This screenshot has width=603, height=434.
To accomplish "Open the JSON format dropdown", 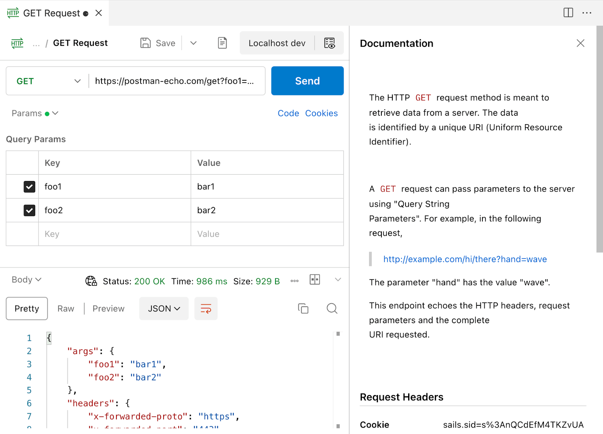I will tap(164, 308).
